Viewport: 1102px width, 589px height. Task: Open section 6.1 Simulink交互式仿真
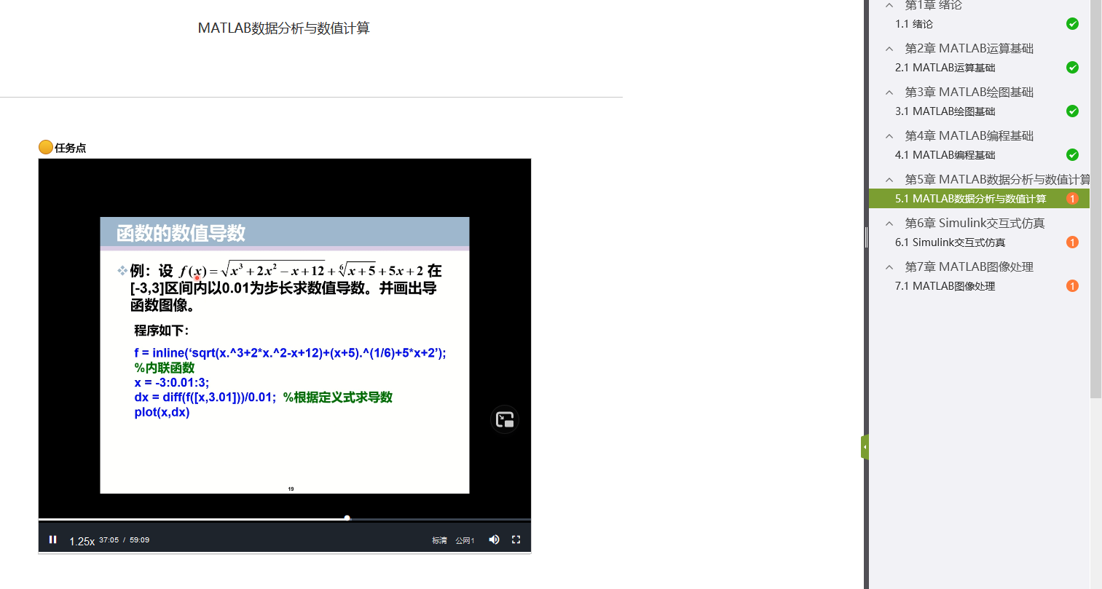pos(950,242)
